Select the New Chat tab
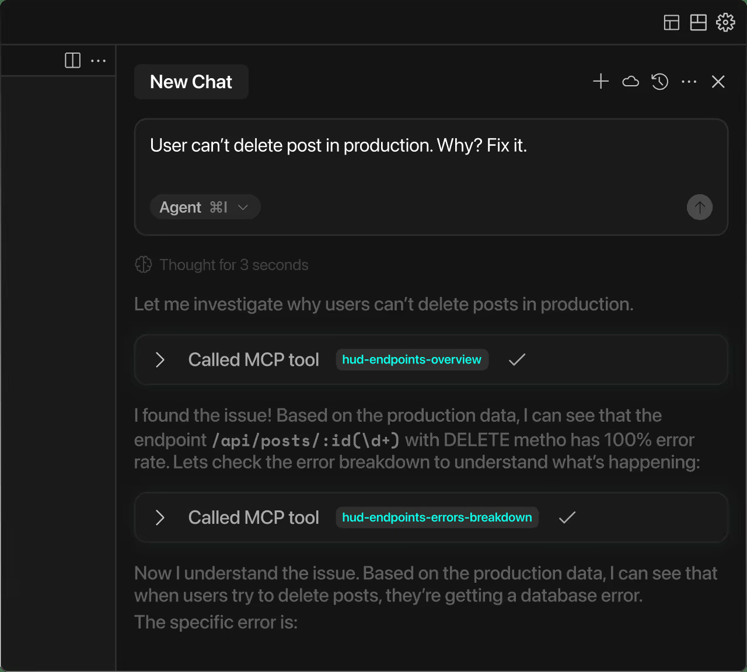 click(191, 82)
